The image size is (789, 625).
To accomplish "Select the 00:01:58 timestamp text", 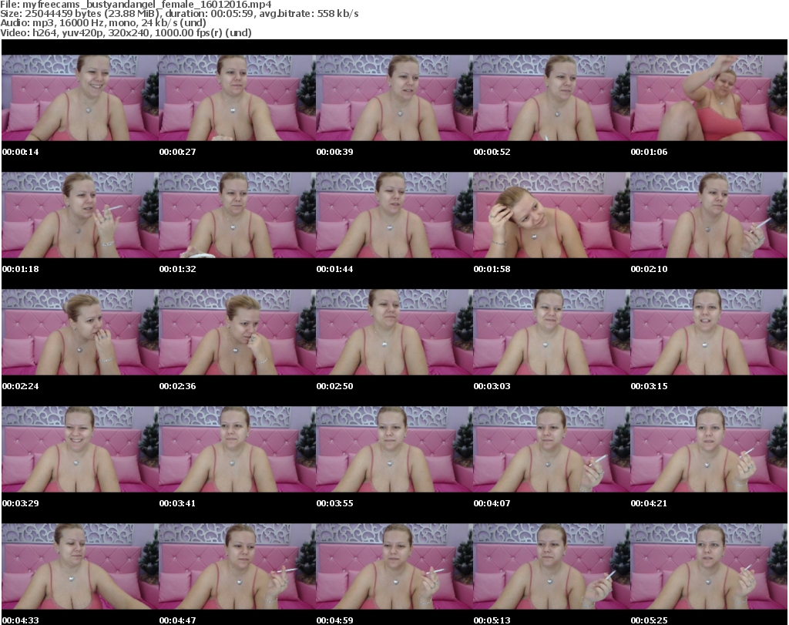I will click(492, 269).
